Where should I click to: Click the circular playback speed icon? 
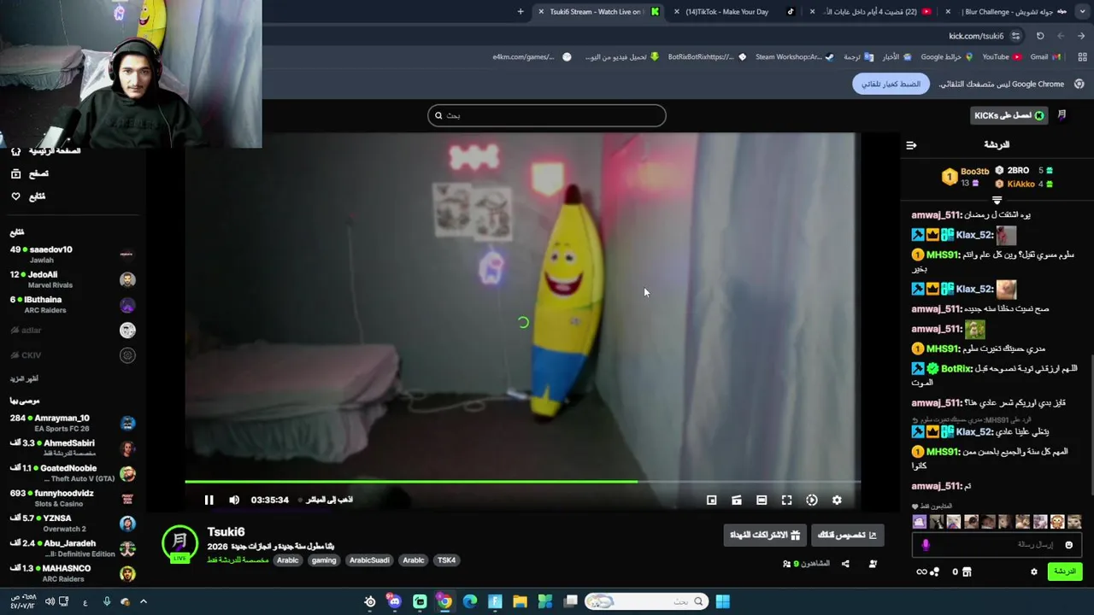(812, 501)
